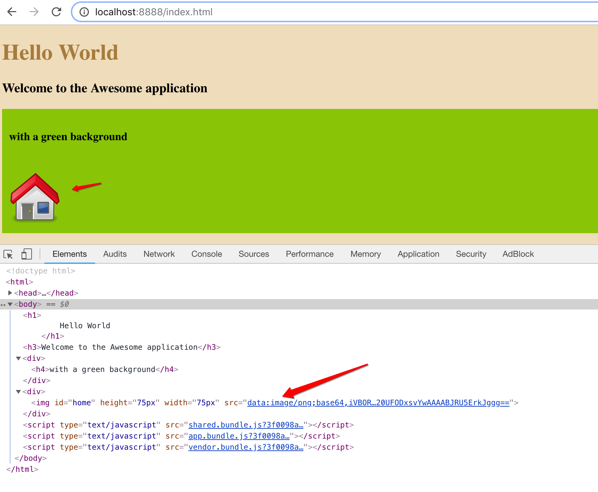Click the browser forward arrow
Viewport: 598px width, 492px height.
point(34,12)
